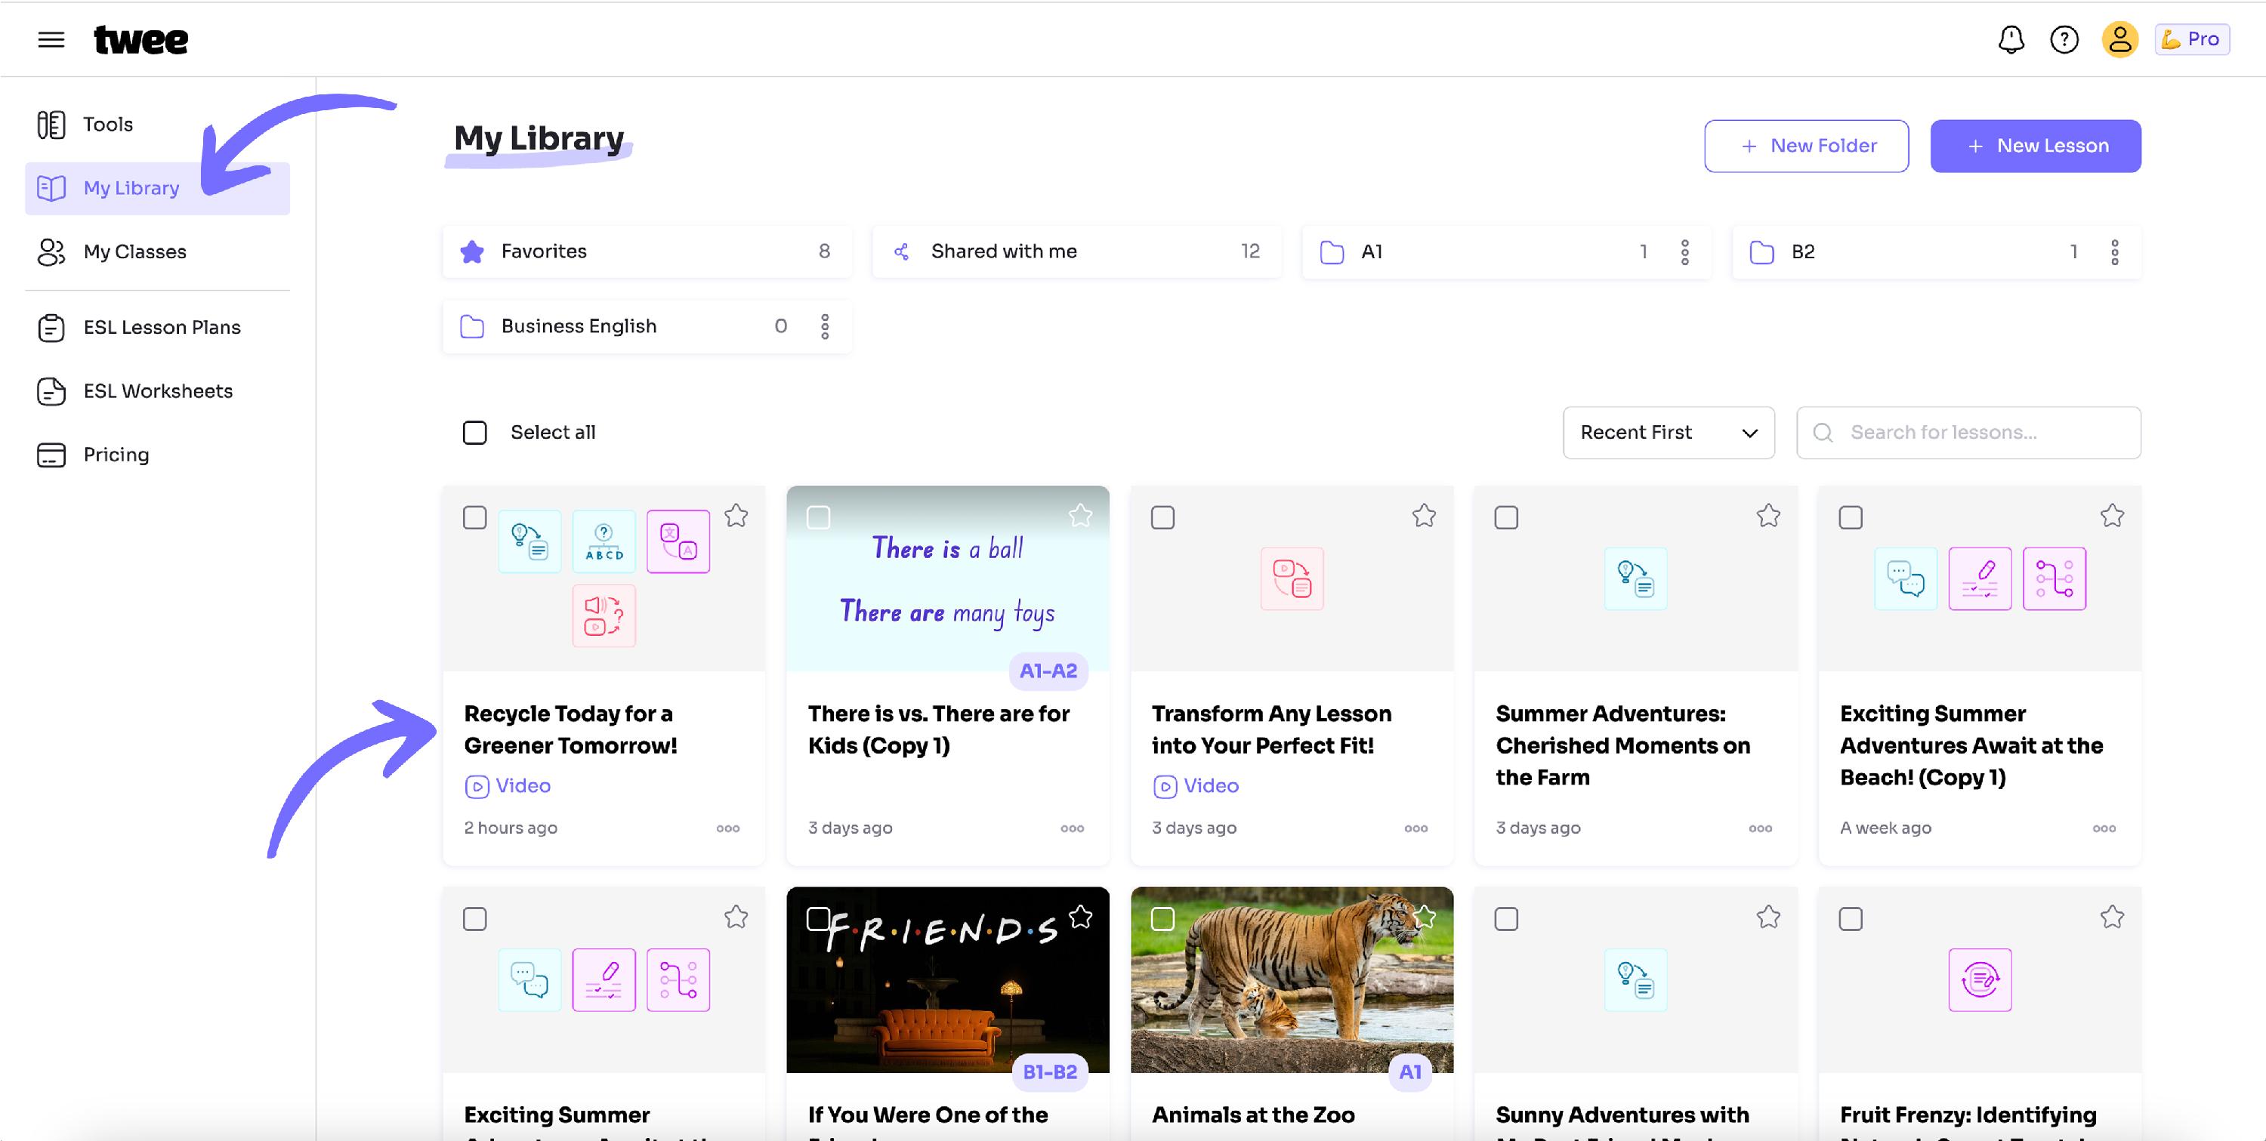The image size is (2266, 1141).
Task: Check the Friends lesson checkbox
Action: pyautogui.click(x=818, y=918)
